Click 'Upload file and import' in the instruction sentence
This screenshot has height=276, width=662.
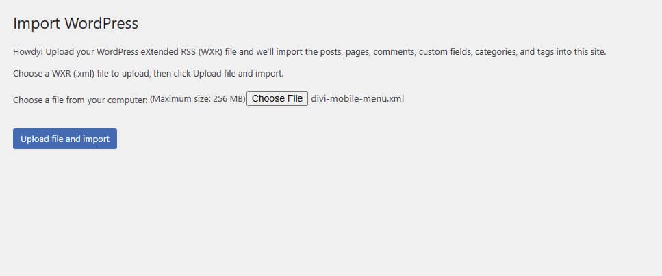(237, 73)
